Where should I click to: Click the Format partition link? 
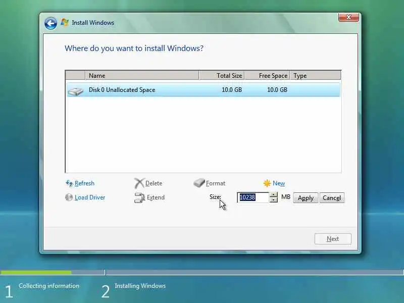[x=216, y=183]
